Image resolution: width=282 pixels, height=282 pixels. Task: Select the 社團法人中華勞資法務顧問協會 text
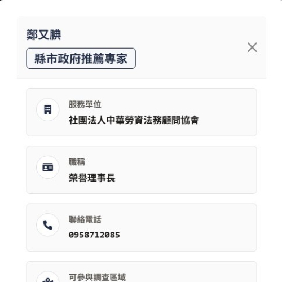[134, 120]
